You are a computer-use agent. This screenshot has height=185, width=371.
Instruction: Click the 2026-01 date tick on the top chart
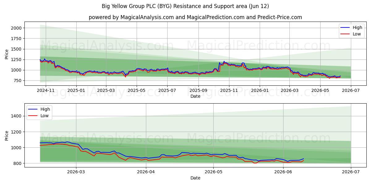[259, 90]
